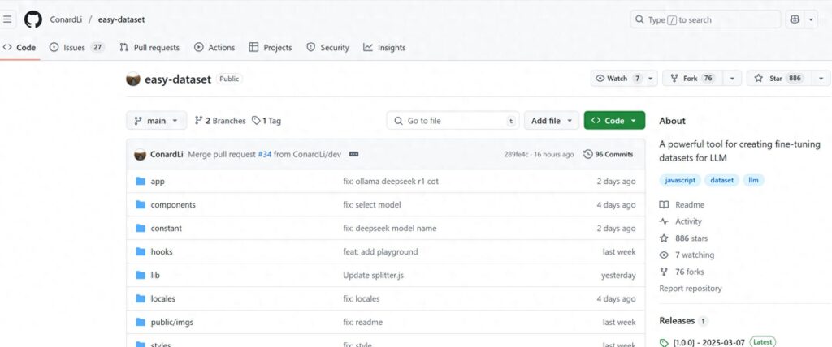Click the ellipsis icon beside commit message
The width and height of the screenshot is (832, 347).
coord(353,154)
